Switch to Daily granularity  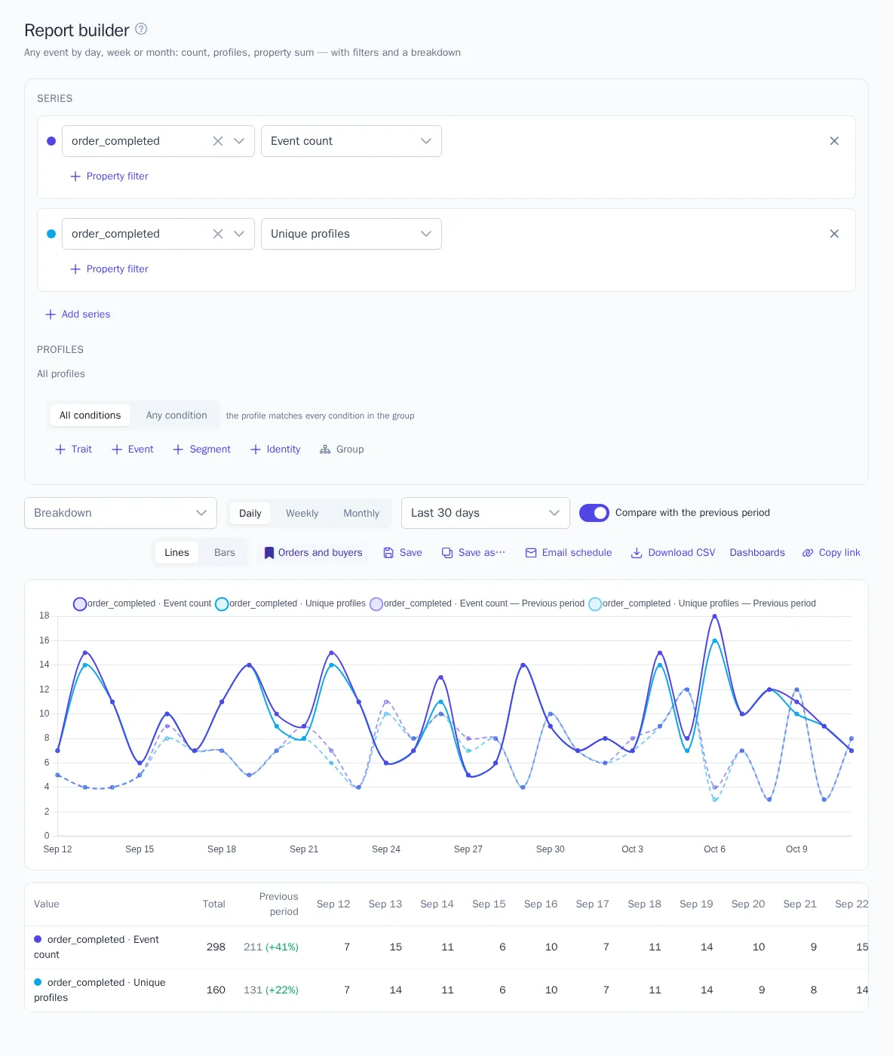250,514
